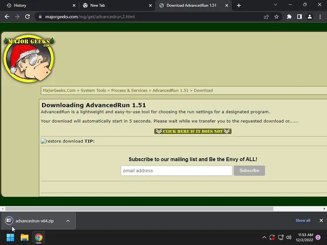The height and width of the screenshot is (245, 327).
Task: Click the mailing list subscribe heading
Action: coord(193,160)
